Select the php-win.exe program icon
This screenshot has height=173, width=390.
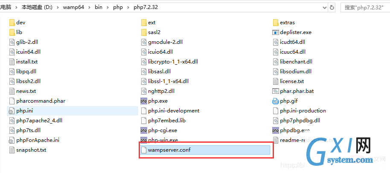(144, 140)
